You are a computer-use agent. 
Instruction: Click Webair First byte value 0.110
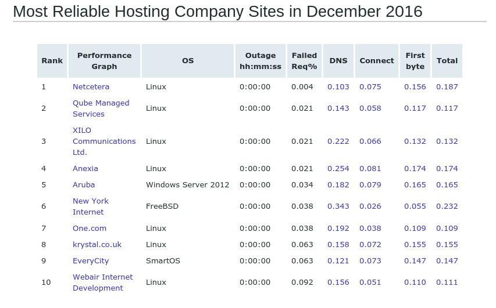point(415,282)
